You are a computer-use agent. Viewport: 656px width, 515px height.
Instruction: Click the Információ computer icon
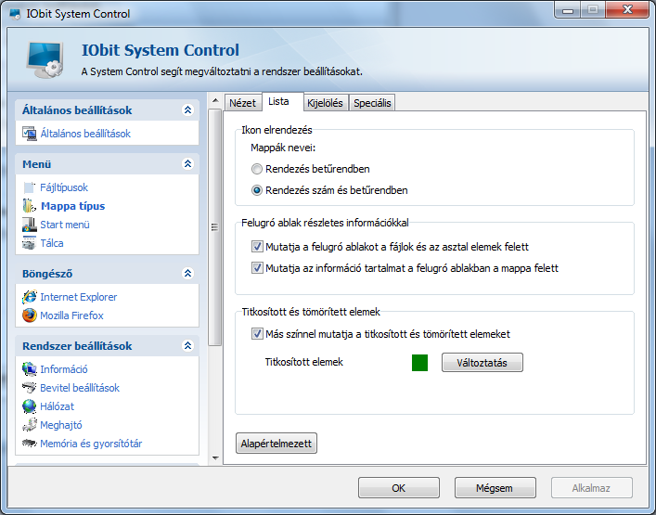30,369
